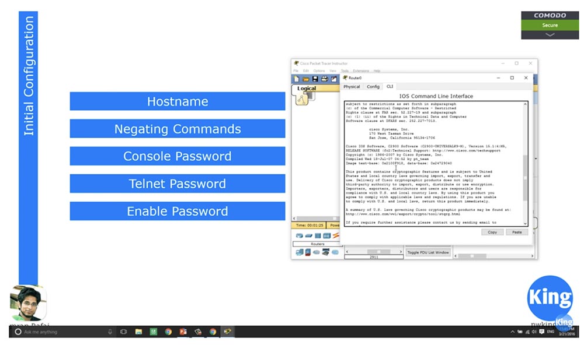Click inside the IOS CLI text area
Viewport: 584px width, 345px height.
pyautogui.click(x=433, y=164)
